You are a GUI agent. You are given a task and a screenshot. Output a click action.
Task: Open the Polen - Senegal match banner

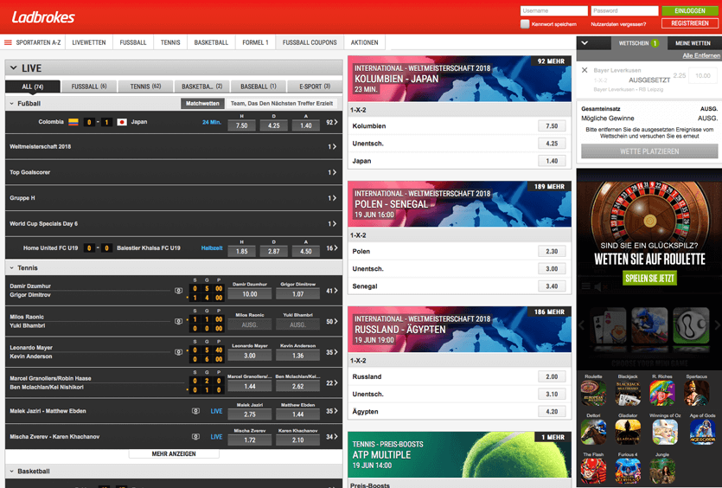point(459,204)
